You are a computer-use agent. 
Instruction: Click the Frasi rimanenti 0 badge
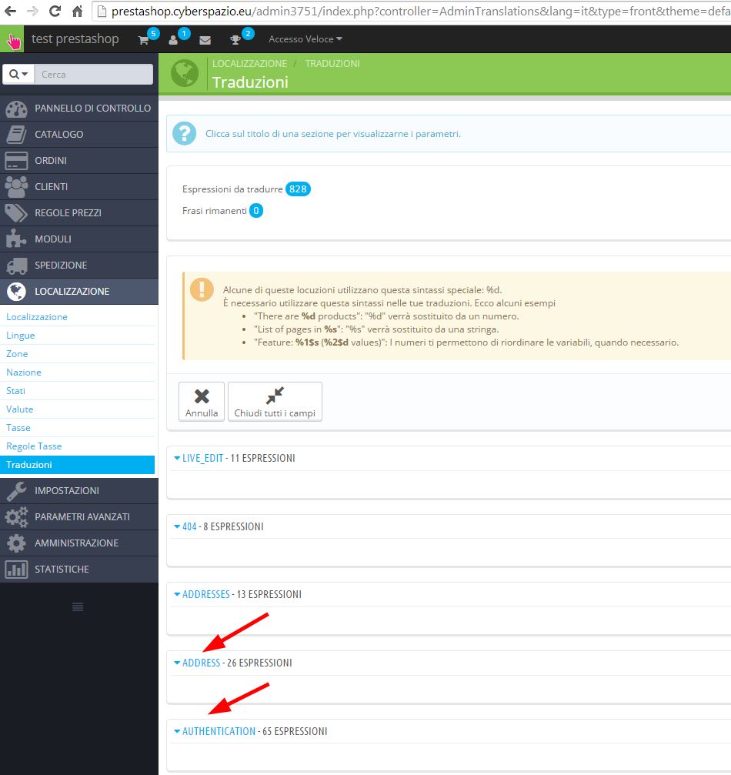(256, 211)
